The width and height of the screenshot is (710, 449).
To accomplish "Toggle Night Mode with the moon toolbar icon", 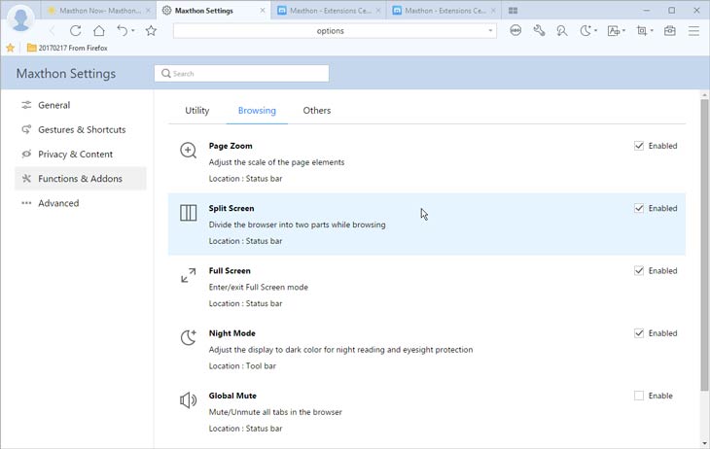I will [586, 30].
